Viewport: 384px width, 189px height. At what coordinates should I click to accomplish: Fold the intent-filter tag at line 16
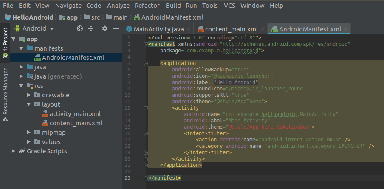pyautogui.click(x=146, y=133)
